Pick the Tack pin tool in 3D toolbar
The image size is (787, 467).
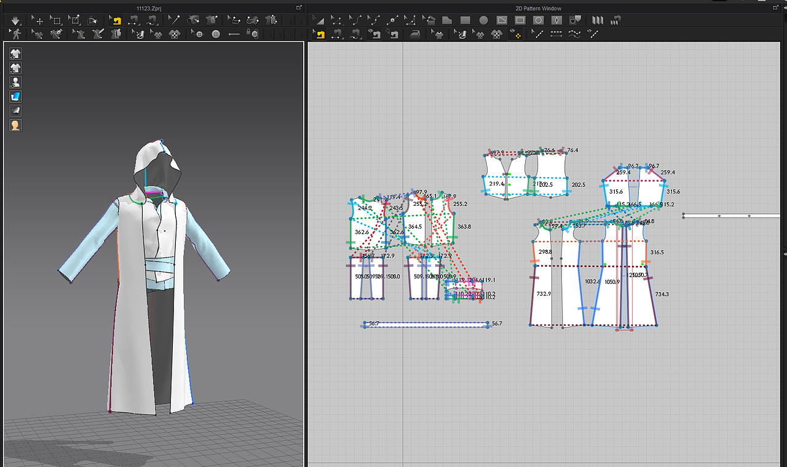pyautogui.click(x=174, y=21)
